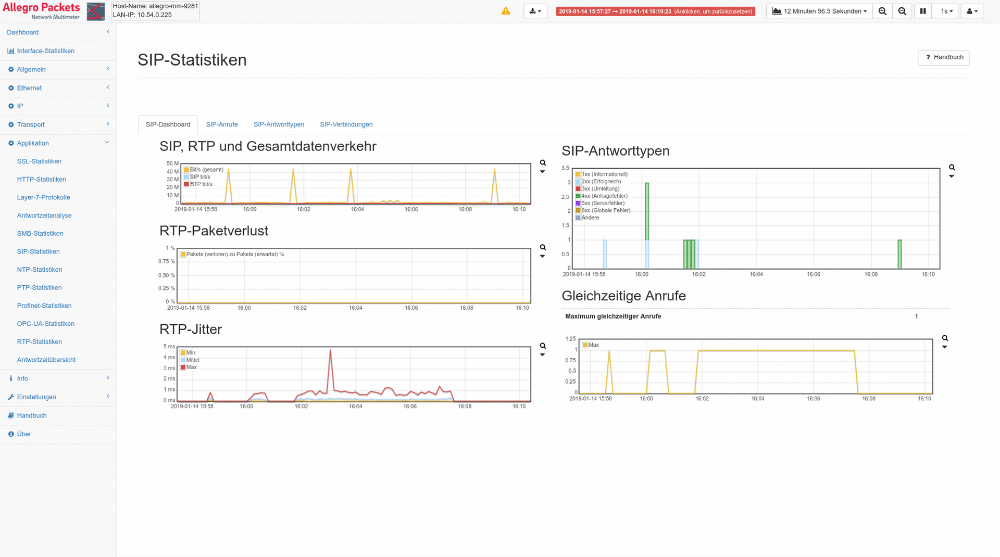Open caret menu of SIP-Antworttypen chart
1000x557 pixels.
[x=952, y=176]
